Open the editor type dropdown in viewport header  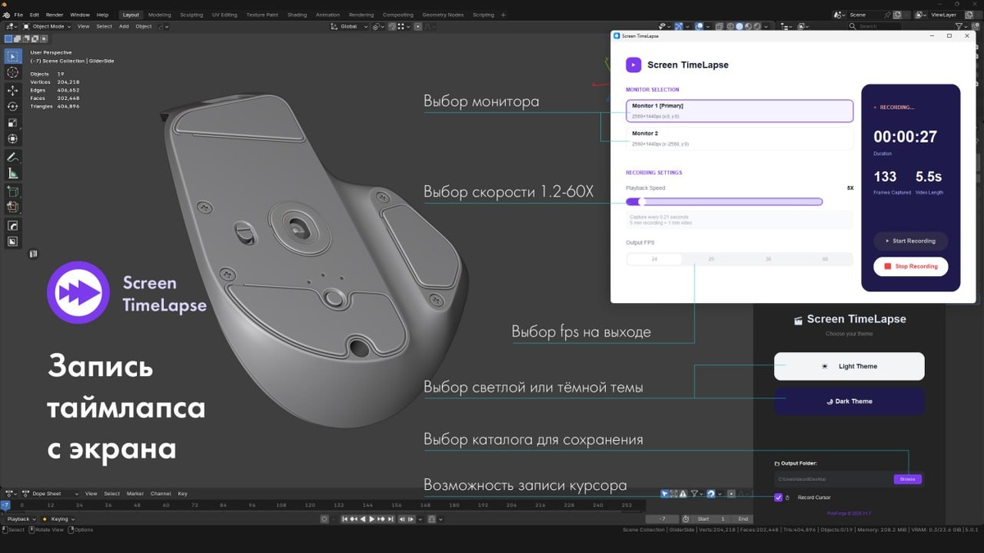[x=11, y=26]
